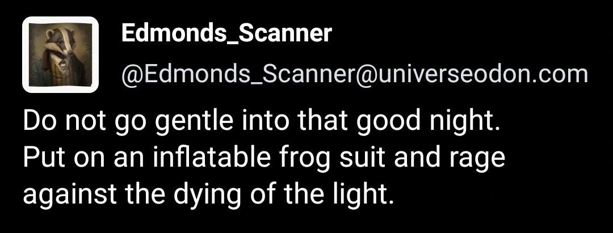Click the last line 'against the dying'
The height and width of the screenshot is (233, 613).
coord(207,194)
